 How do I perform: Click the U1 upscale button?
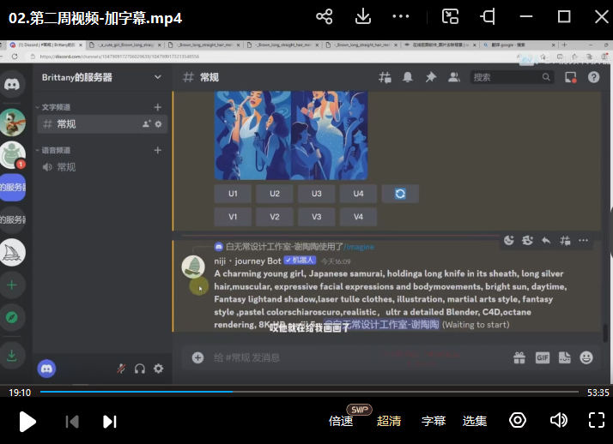pyautogui.click(x=233, y=194)
